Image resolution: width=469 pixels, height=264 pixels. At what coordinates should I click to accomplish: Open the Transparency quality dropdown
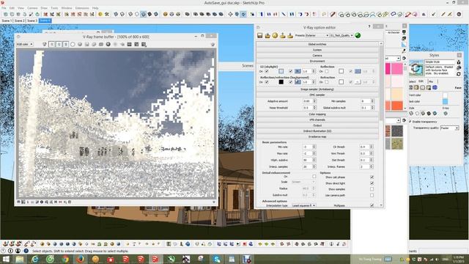[449, 128]
